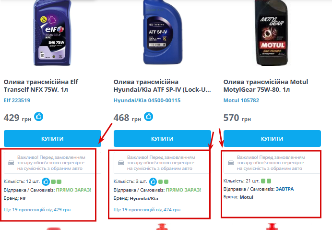Image resolution: width=332 pixels, height=230 pixels.
Task: Click car icon in Hyundai/Kia compatibility notice
Action: (121, 163)
